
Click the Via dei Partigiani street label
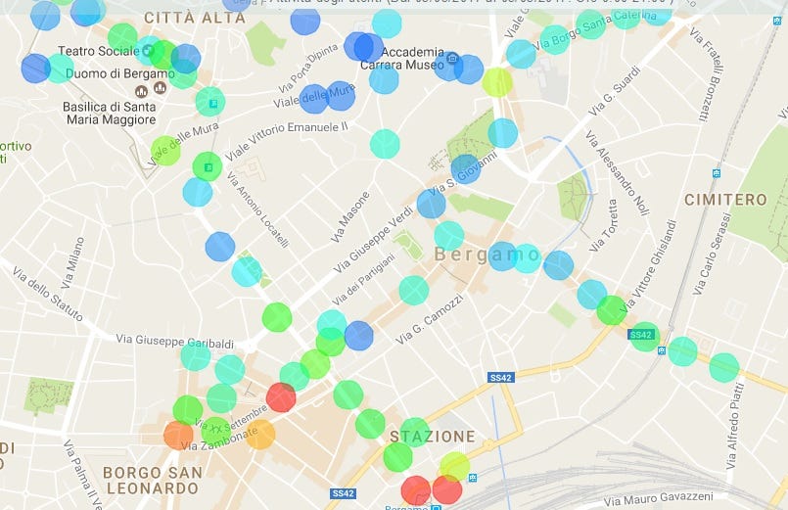363,280
